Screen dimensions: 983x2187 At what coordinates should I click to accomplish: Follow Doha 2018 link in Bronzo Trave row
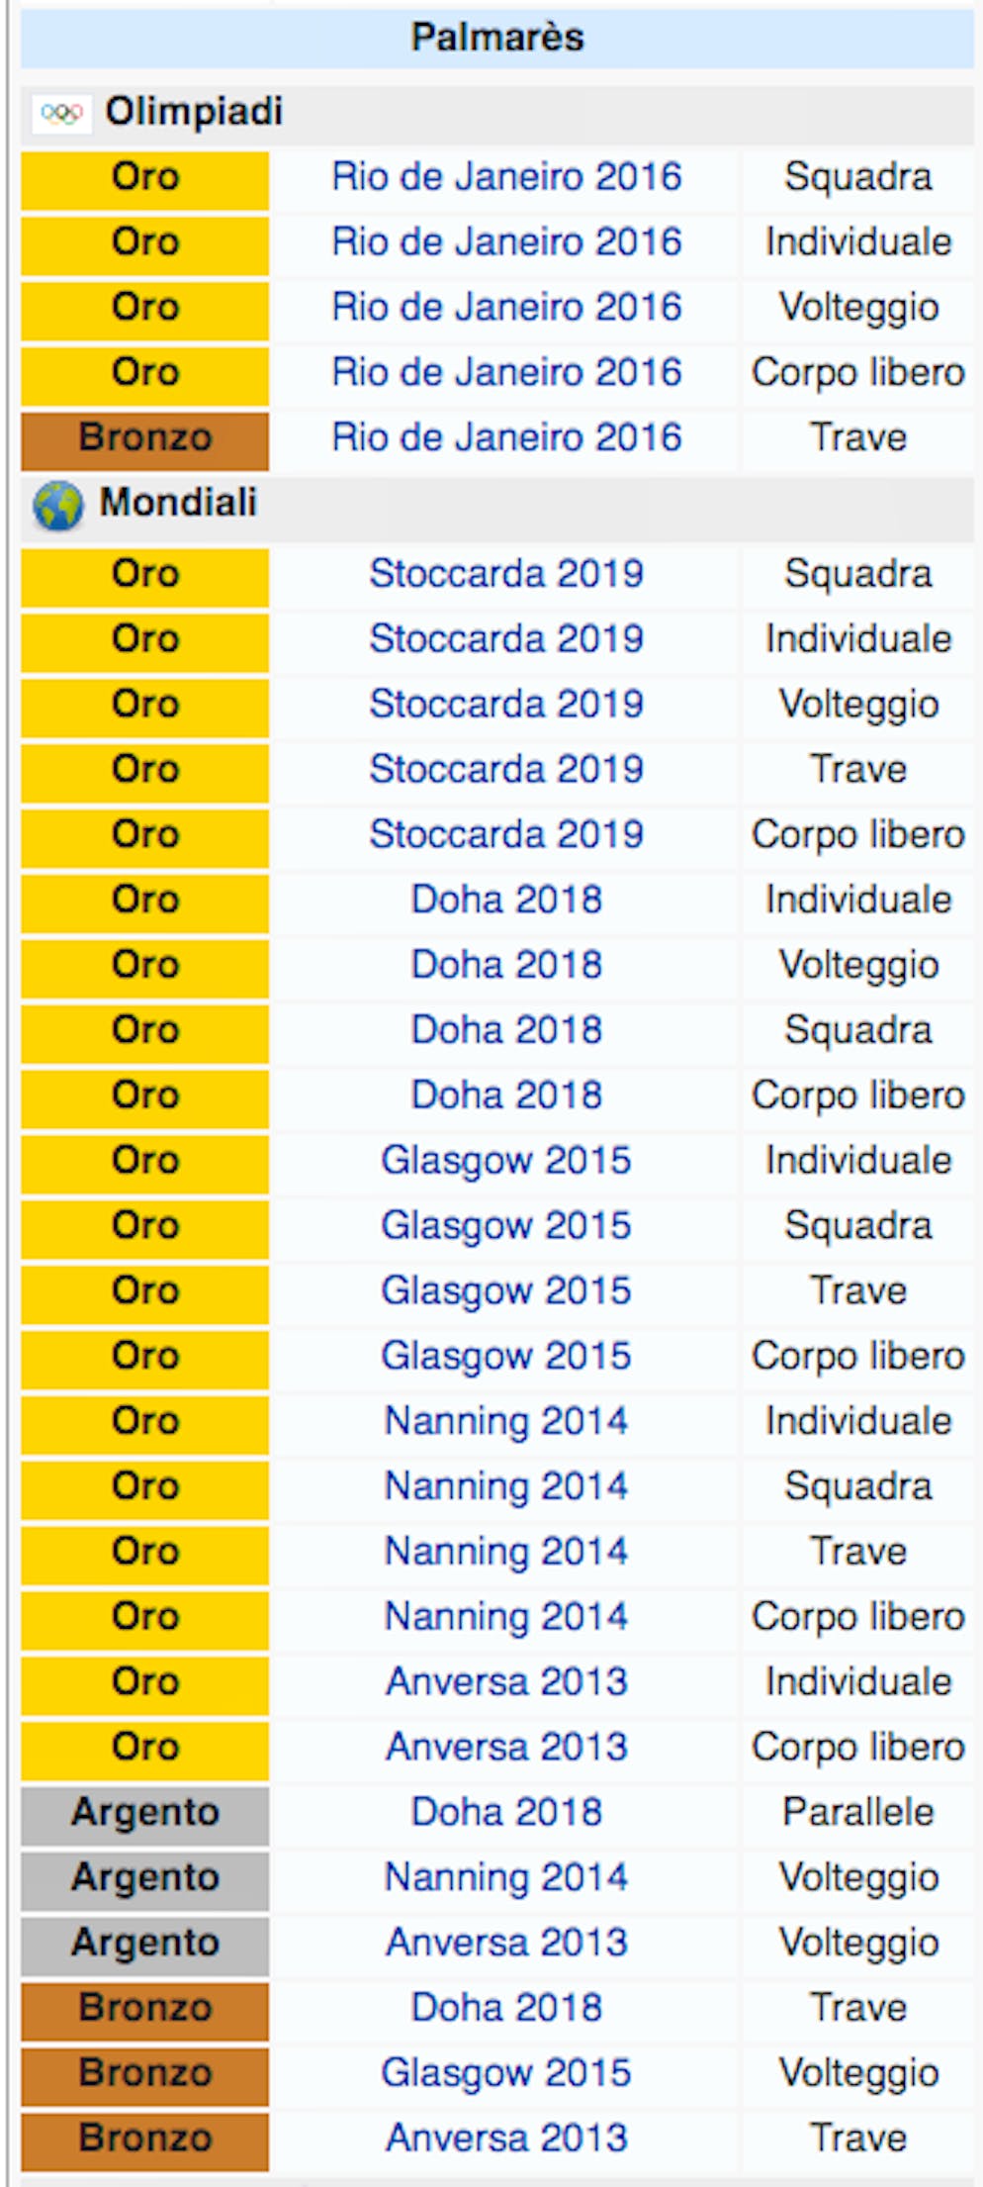(506, 2008)
